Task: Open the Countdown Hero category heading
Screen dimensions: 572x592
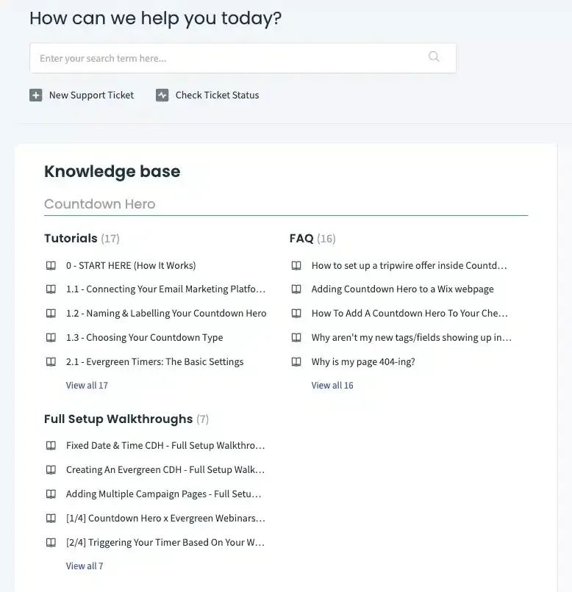Action: pyautogui.click(x=100, y=204)
